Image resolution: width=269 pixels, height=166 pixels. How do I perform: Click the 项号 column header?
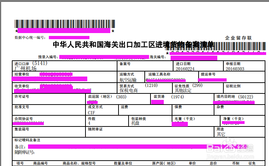20,163
